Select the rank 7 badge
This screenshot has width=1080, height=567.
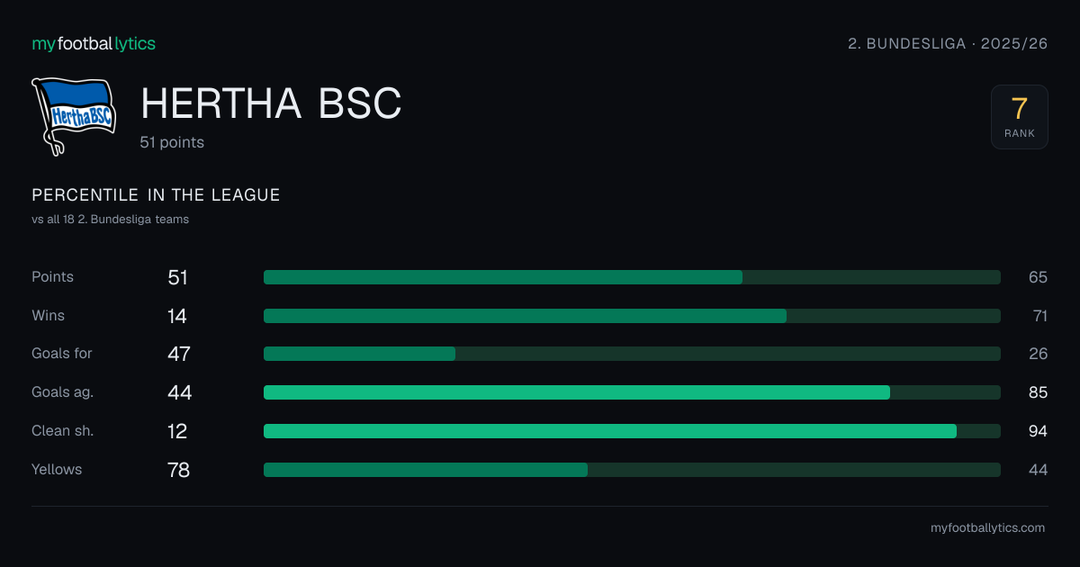[1020, 117]
